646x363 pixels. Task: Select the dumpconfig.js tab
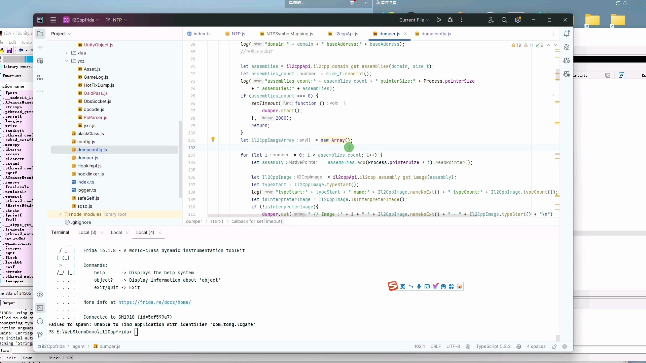pyautogui.click(x=436, y=34)
